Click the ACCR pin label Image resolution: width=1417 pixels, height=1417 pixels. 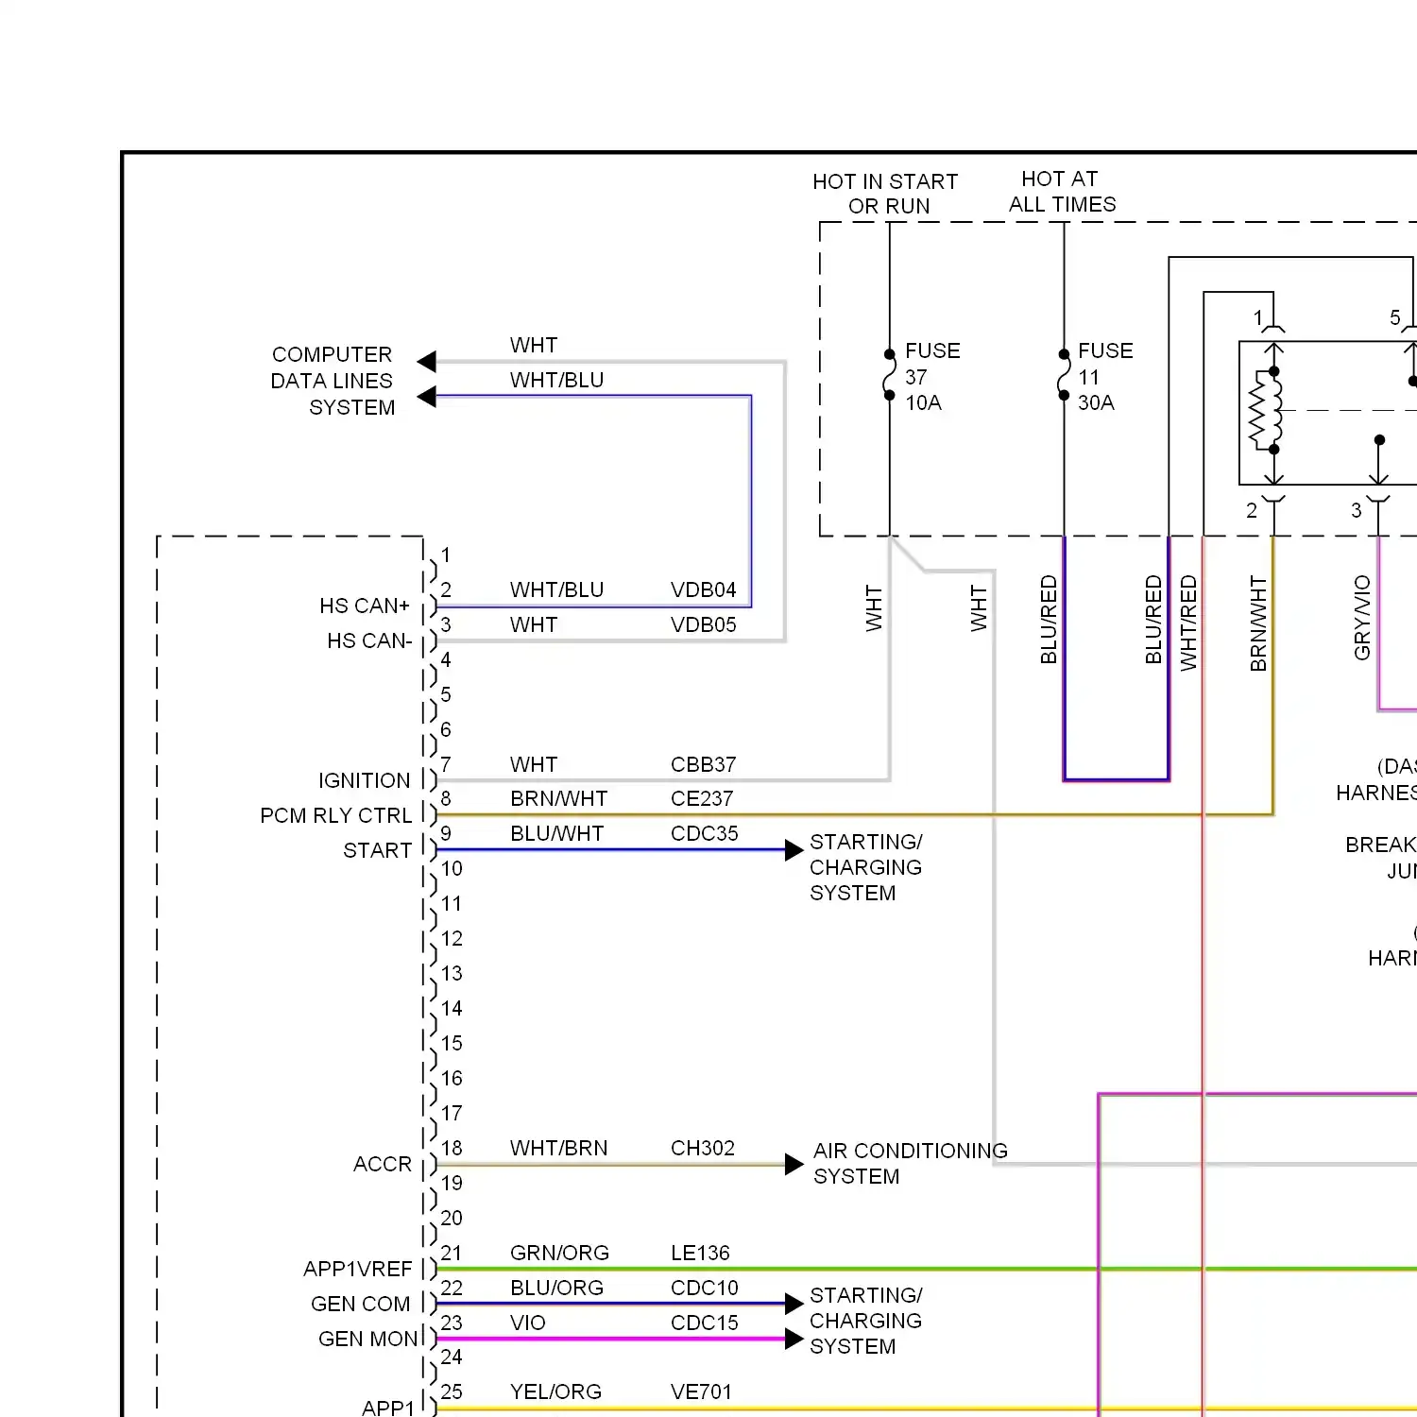pyautogui.click(x=382, y=1165)
